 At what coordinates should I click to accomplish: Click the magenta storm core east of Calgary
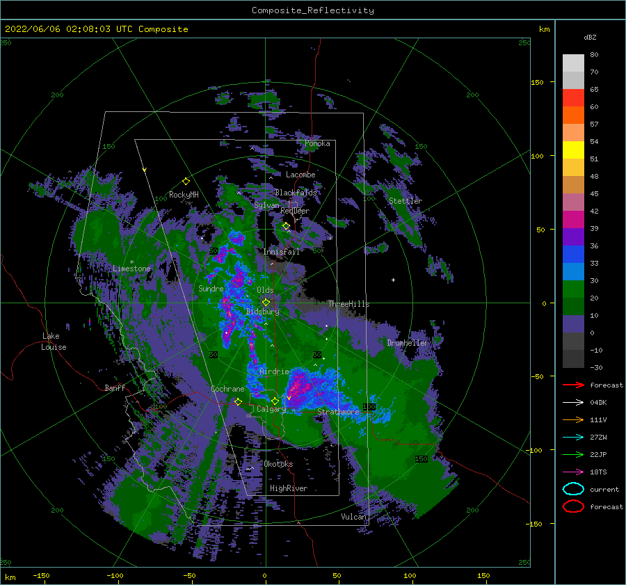[298, 386]
